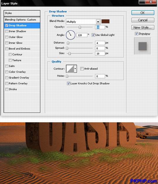Click the Contour curve thumbnail
Viewport: 158px width, 184px height.
tap(70, 69)
